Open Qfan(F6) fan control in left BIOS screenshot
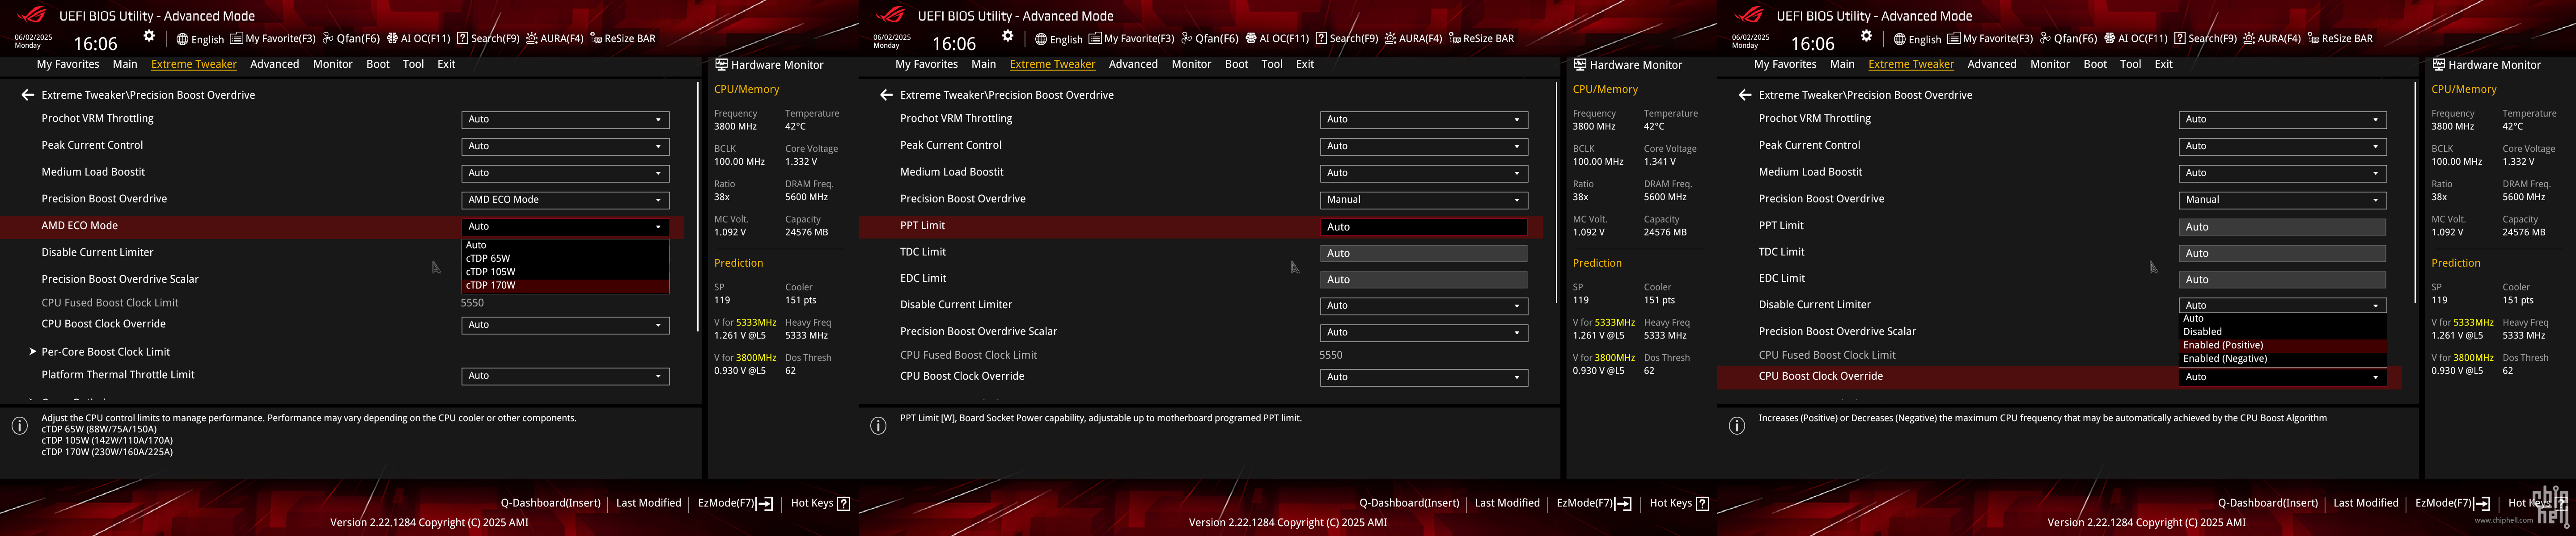This screenshot has width=2576, height=536. (x=351, y=39)
